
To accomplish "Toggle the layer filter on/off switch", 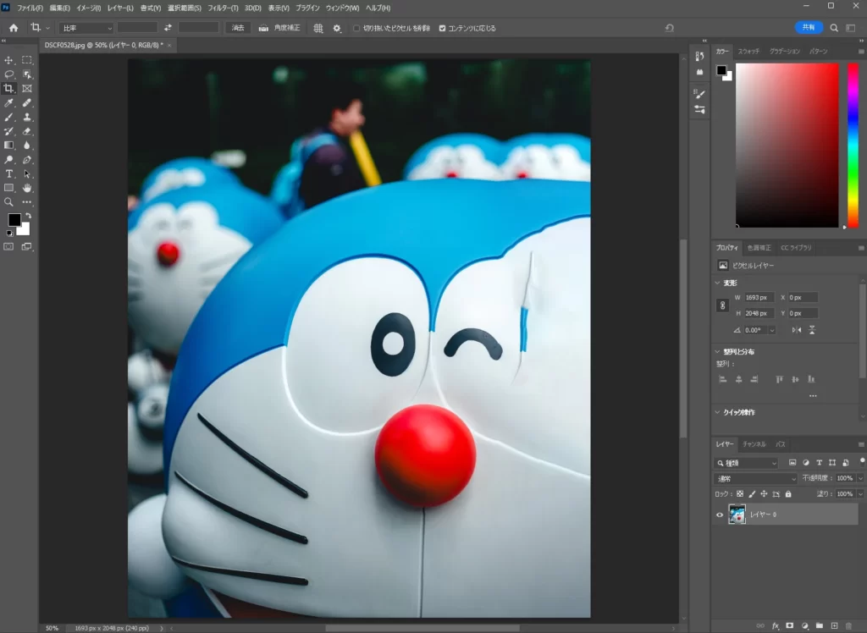I will click(862, 461).
